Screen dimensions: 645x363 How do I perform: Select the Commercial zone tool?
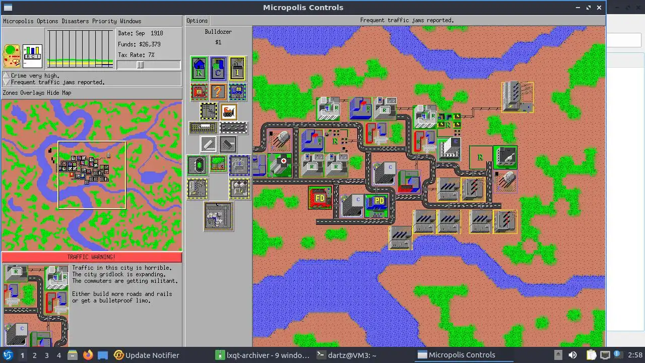(x=218, y=69)
